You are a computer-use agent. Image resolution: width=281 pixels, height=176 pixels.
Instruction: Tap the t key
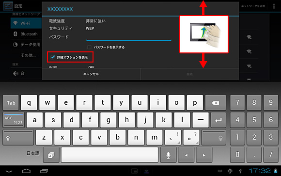coord(103,103)
